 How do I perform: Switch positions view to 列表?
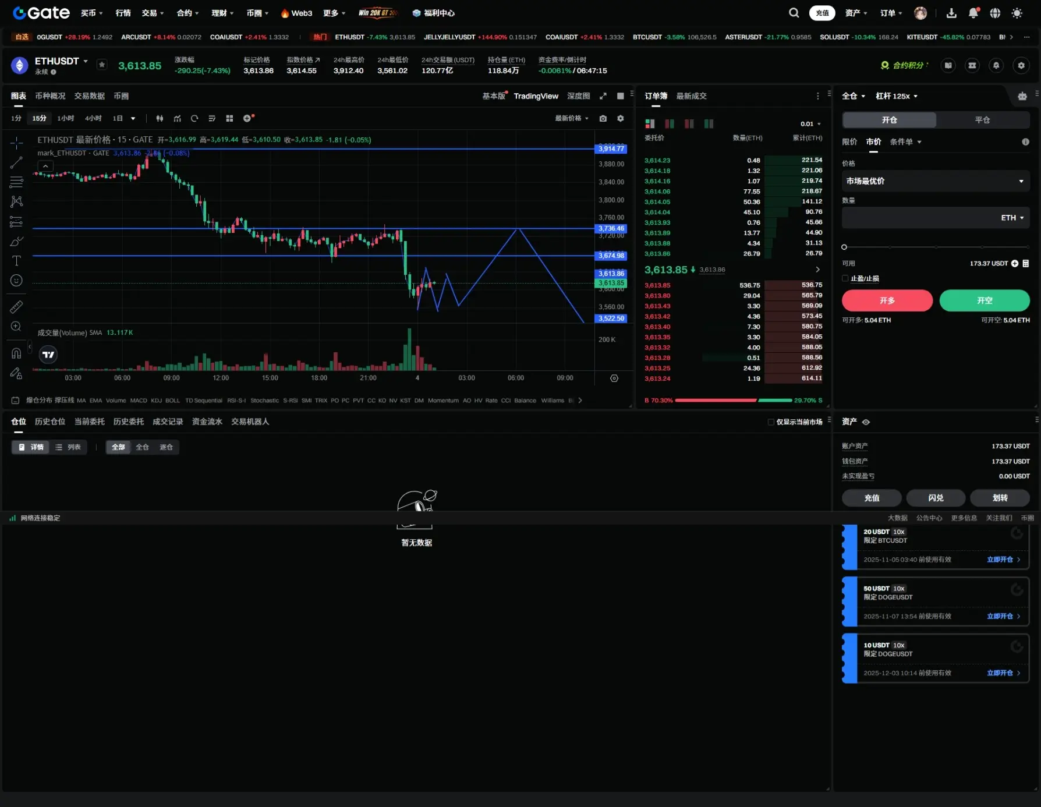pos(68,447)
